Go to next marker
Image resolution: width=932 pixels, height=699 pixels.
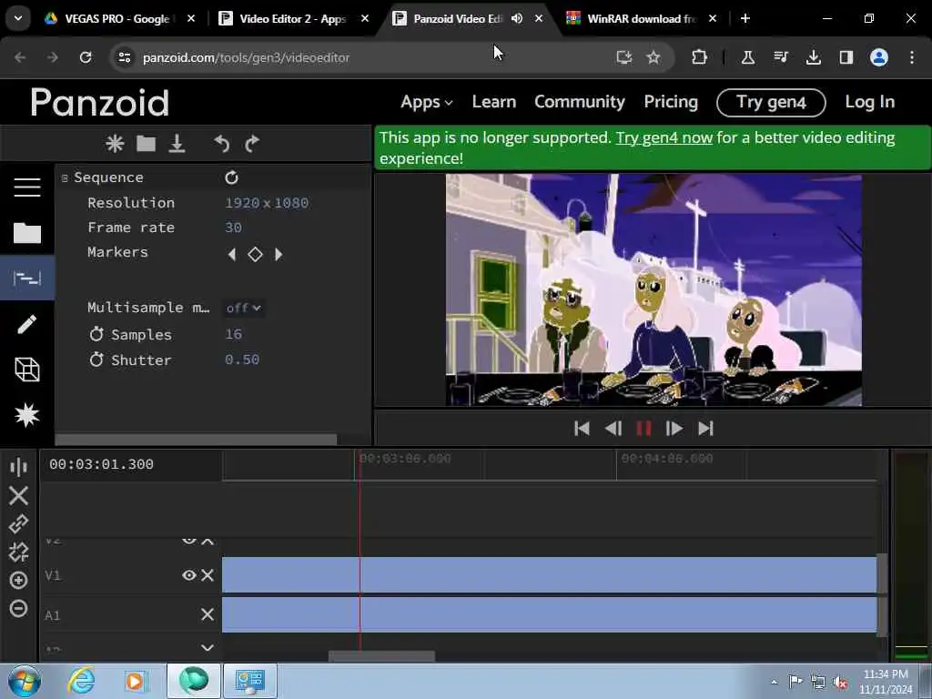[x=279, y=255]
